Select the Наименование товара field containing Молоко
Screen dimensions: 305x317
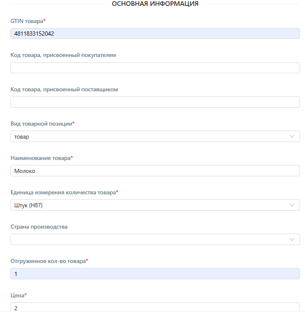point(155,171)
